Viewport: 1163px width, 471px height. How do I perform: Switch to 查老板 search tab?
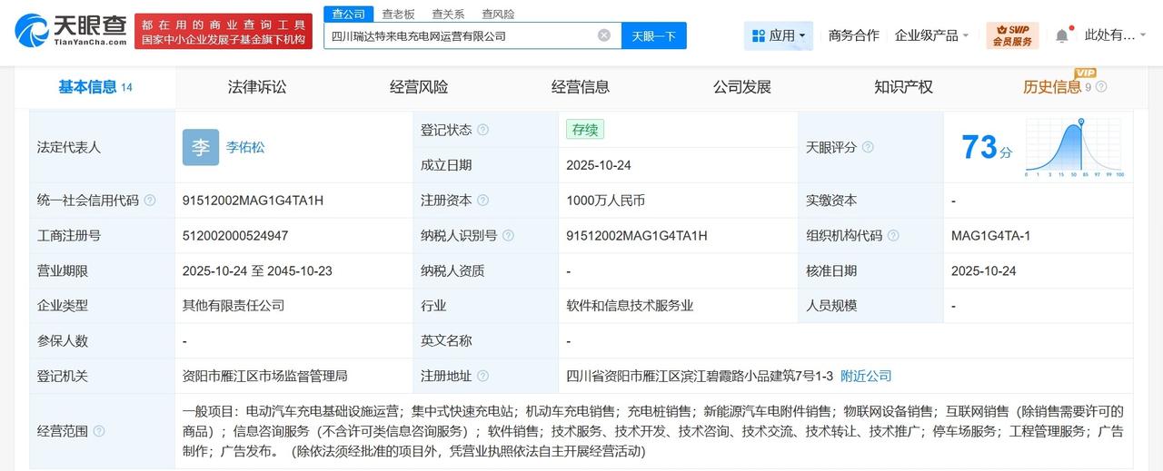point(398,14)
